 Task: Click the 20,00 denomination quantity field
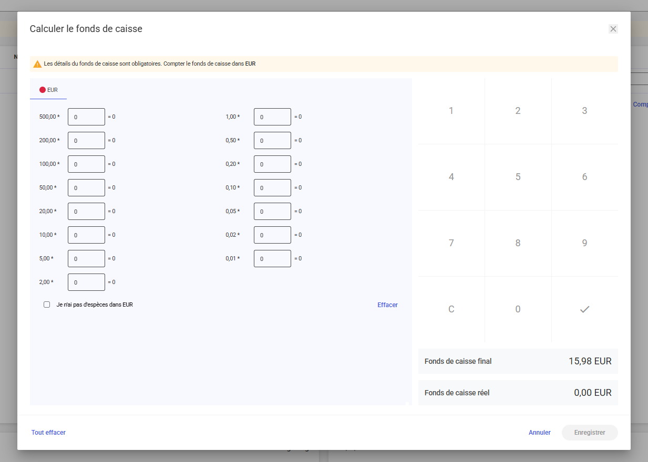point(86,211)
